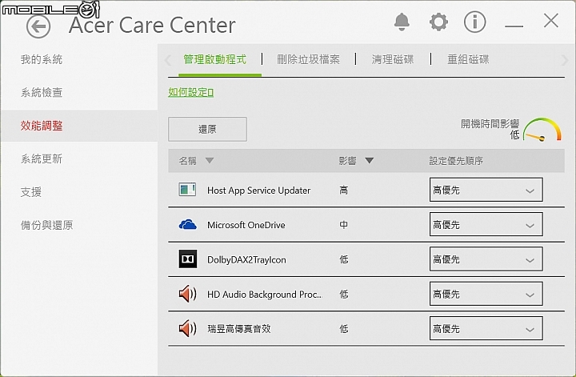Viewport: 576px width, 377px height.
Task: Close the Acer Care Center window
Action: click(x=551, y=21)
